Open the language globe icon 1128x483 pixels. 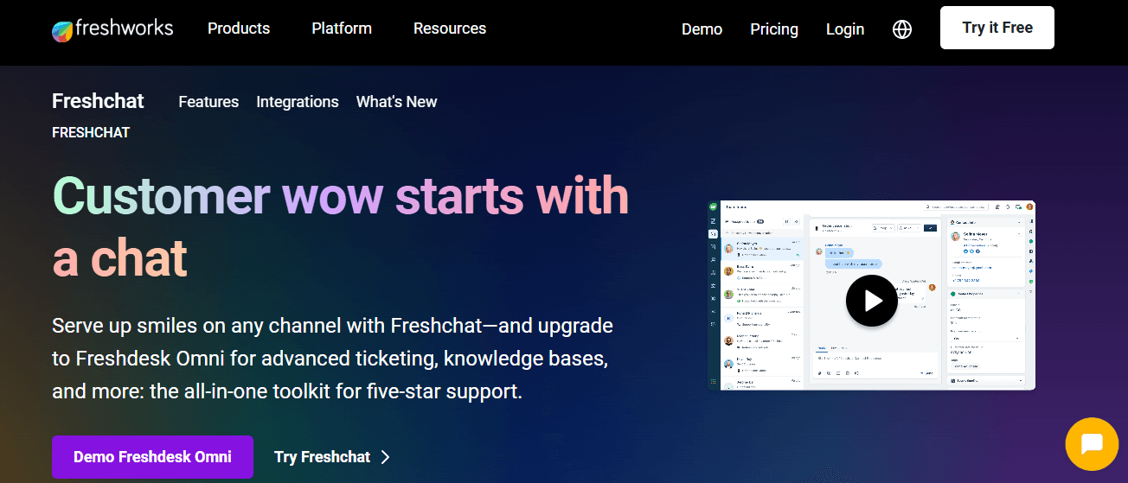coord(902,29)
